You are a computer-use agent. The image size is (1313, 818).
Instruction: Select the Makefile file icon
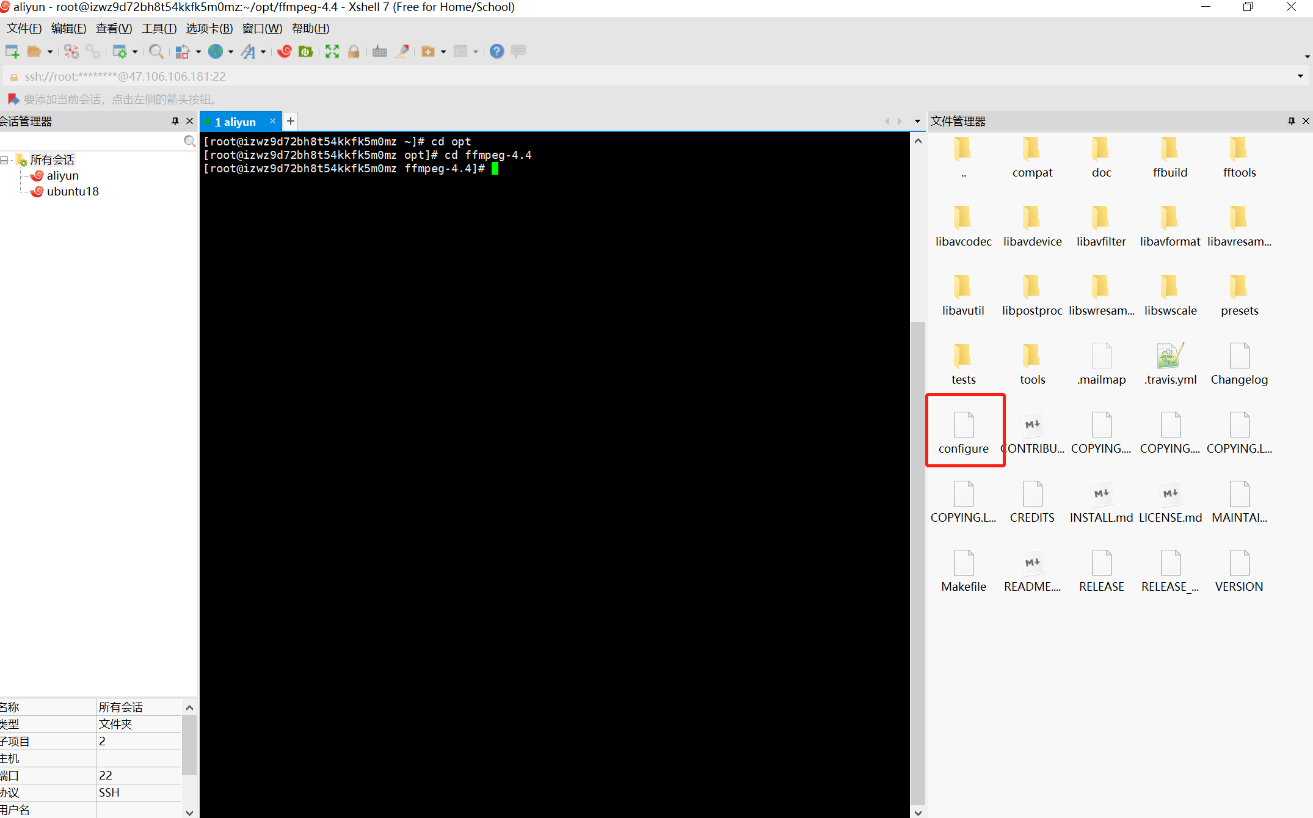964,571
